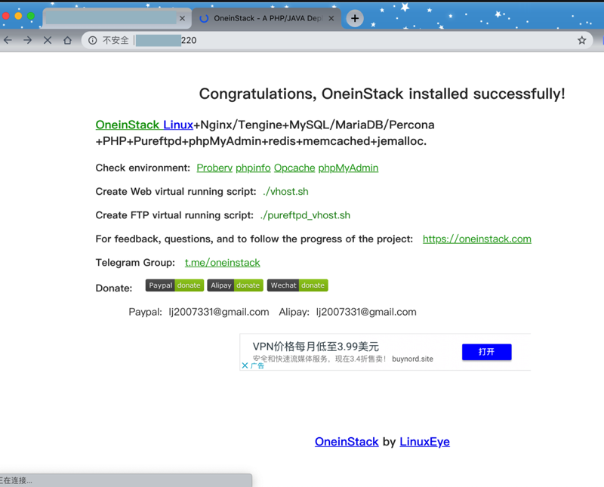The height and width of the screenshot is (487, 604).
Task: Open the t.me/oneinstack Telegram link
Action: coord(222,263)
